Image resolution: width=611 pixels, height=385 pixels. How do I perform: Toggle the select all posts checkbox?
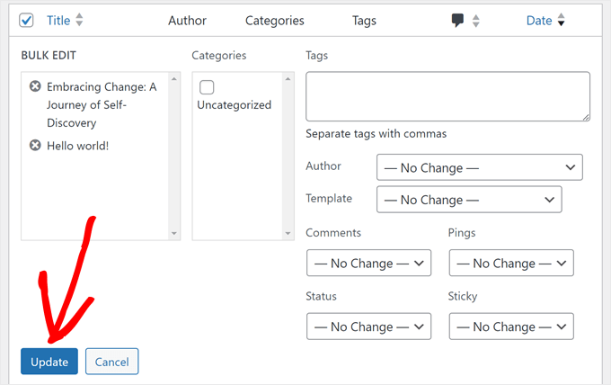pos(26,20)
